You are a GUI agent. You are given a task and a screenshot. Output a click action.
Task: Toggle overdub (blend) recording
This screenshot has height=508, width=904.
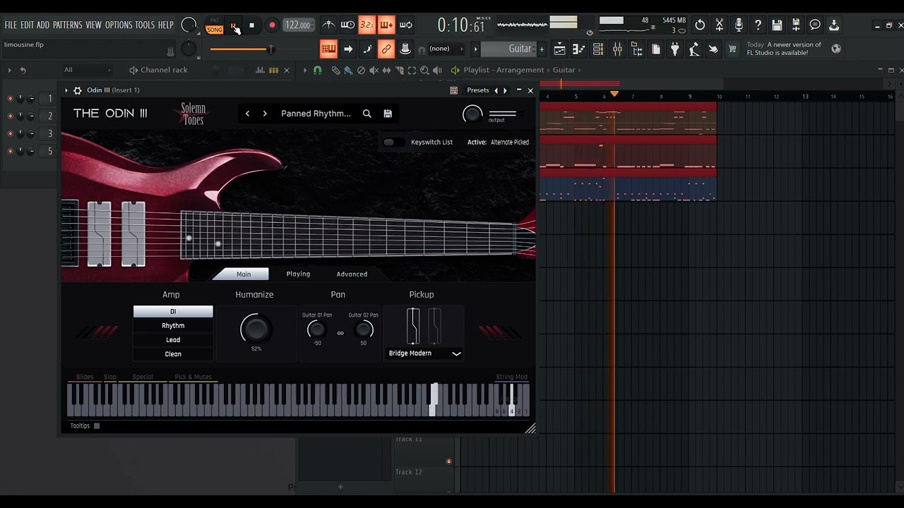pyautogui.click(x=386, y=25)
